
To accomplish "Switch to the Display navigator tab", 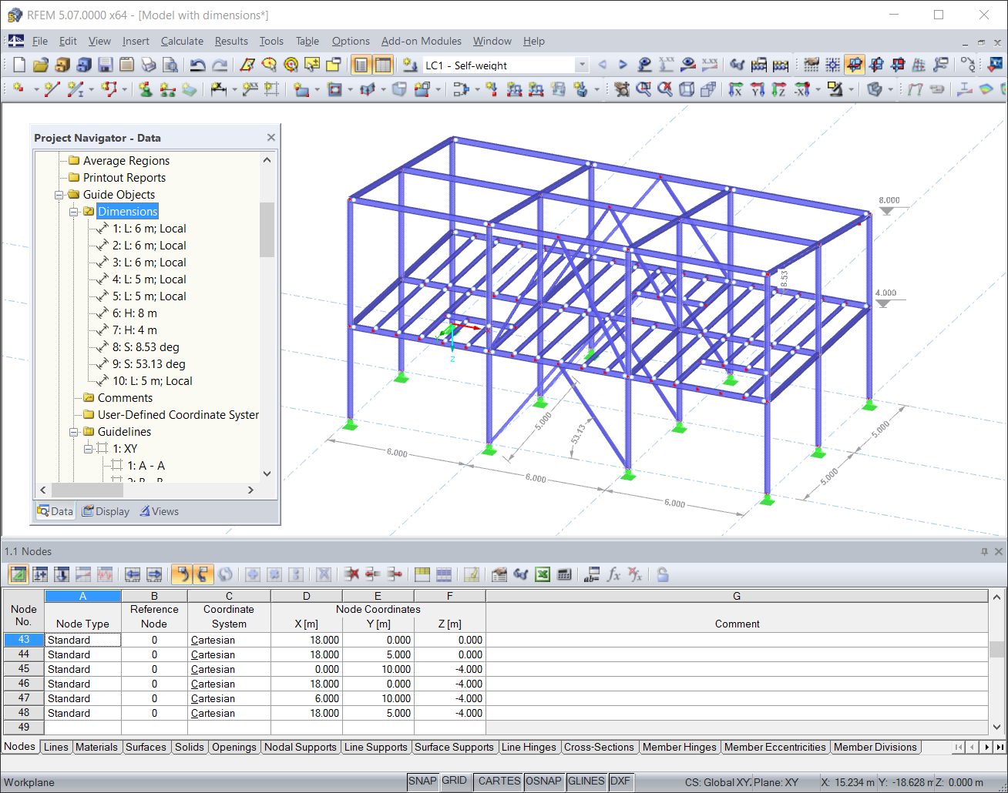I will click(106, 511).
